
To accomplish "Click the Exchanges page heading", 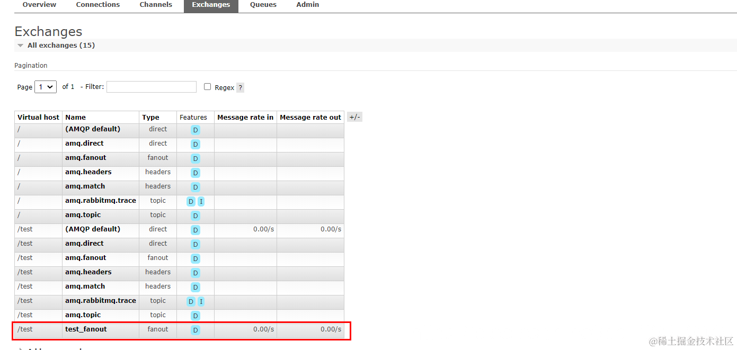I will pyautogui.click(x=48, y=31).
